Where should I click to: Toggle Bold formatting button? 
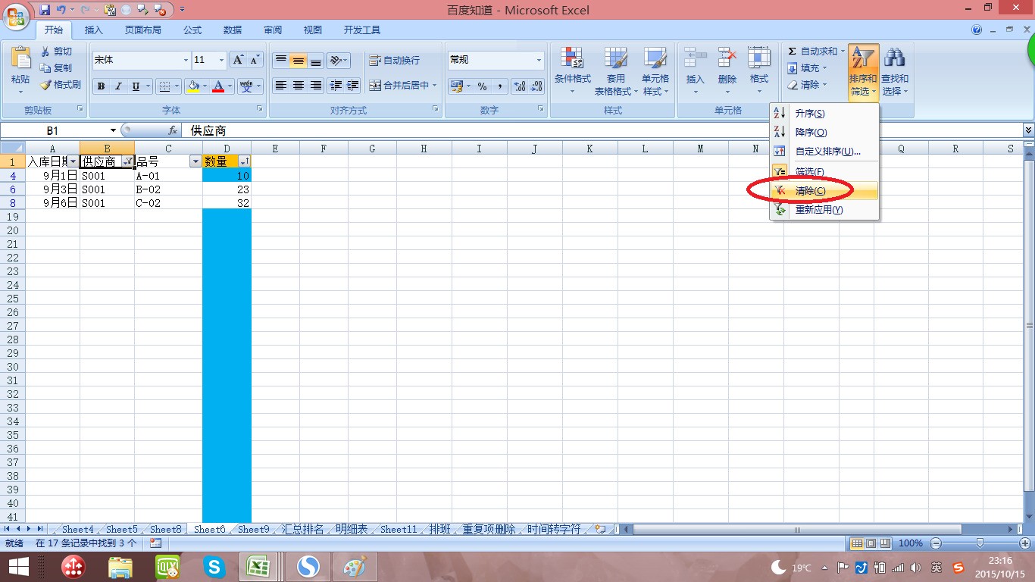[101, 86]
